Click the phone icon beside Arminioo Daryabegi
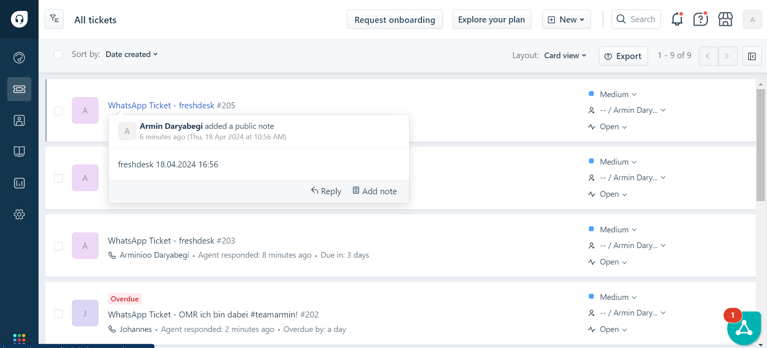The width and height of the screenshot is (767, 348). point(112,255)
